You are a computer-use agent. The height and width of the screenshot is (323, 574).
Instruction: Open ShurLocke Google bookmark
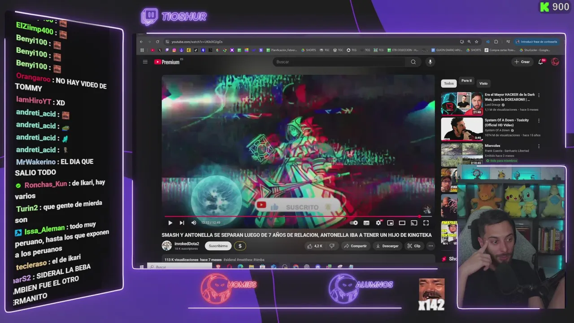(535, 50)
